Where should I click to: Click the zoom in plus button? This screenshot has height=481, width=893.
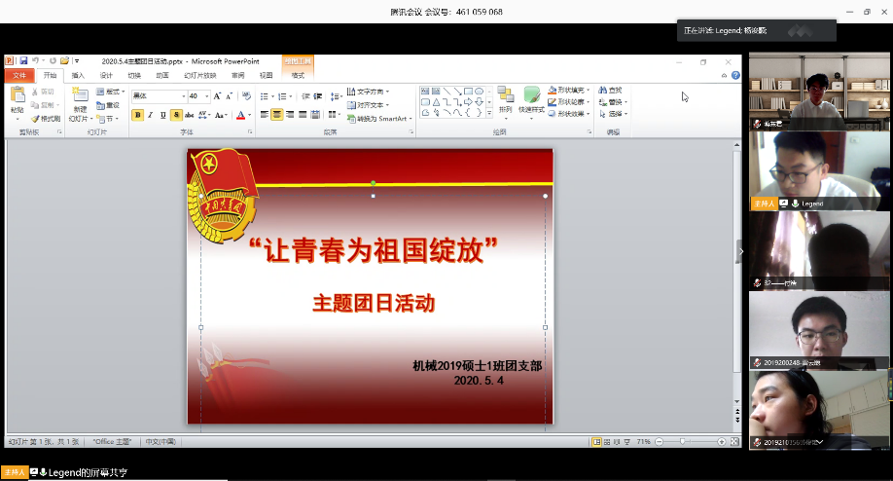[722, 442]
